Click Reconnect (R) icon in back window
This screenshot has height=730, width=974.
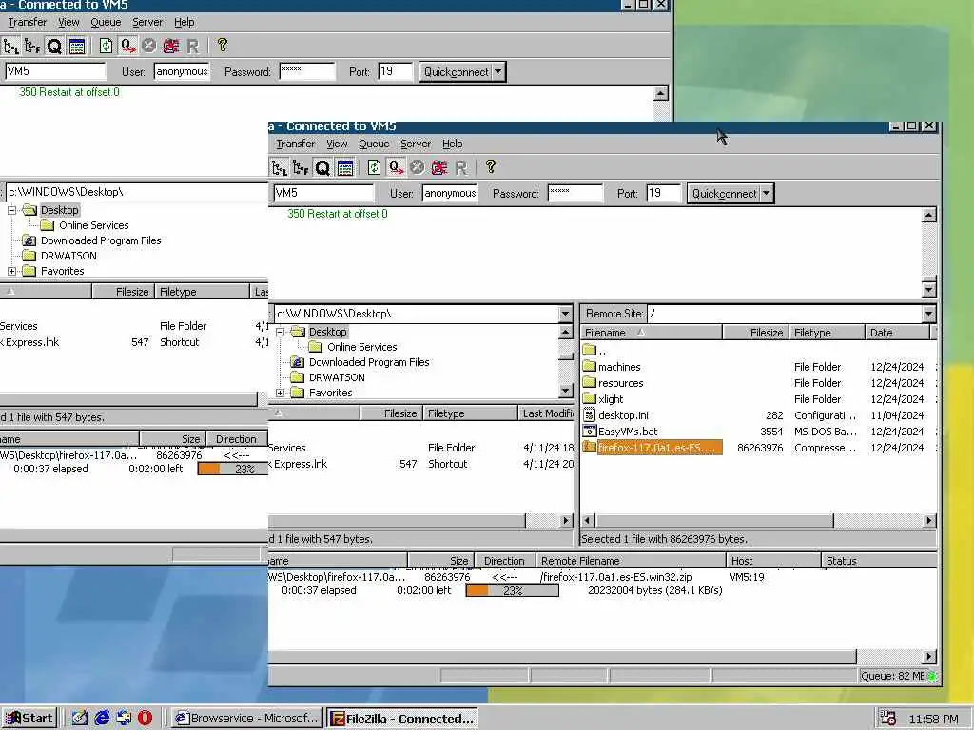[192, 47]
